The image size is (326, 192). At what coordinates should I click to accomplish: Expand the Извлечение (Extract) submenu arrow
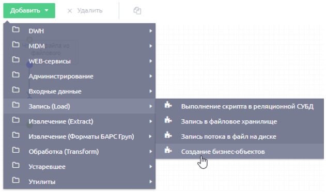[x=151, y=121]
